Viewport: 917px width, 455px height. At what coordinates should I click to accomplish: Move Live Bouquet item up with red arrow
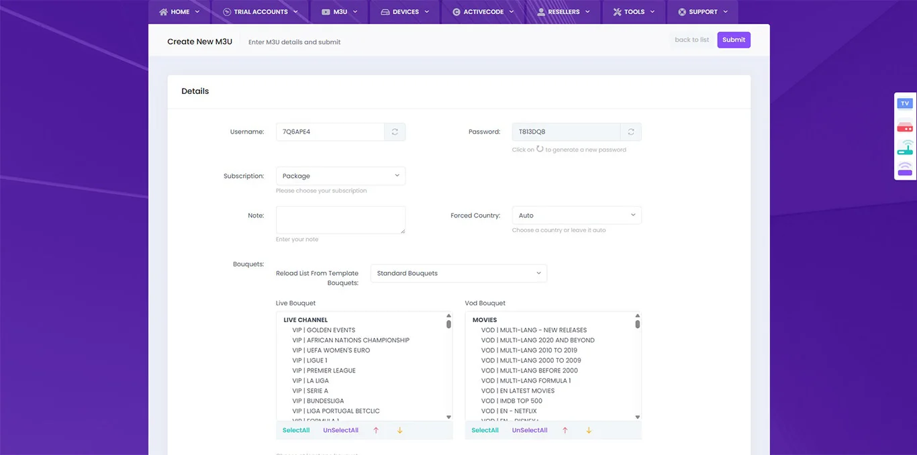pyautogui.click(x=376, y=430)
